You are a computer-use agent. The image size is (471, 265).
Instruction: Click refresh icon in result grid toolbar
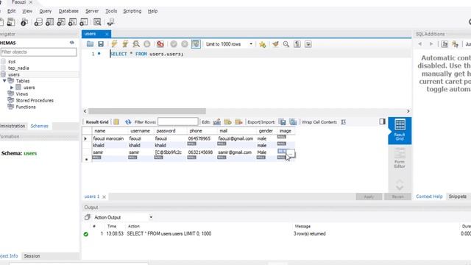[x=128, y=122]
